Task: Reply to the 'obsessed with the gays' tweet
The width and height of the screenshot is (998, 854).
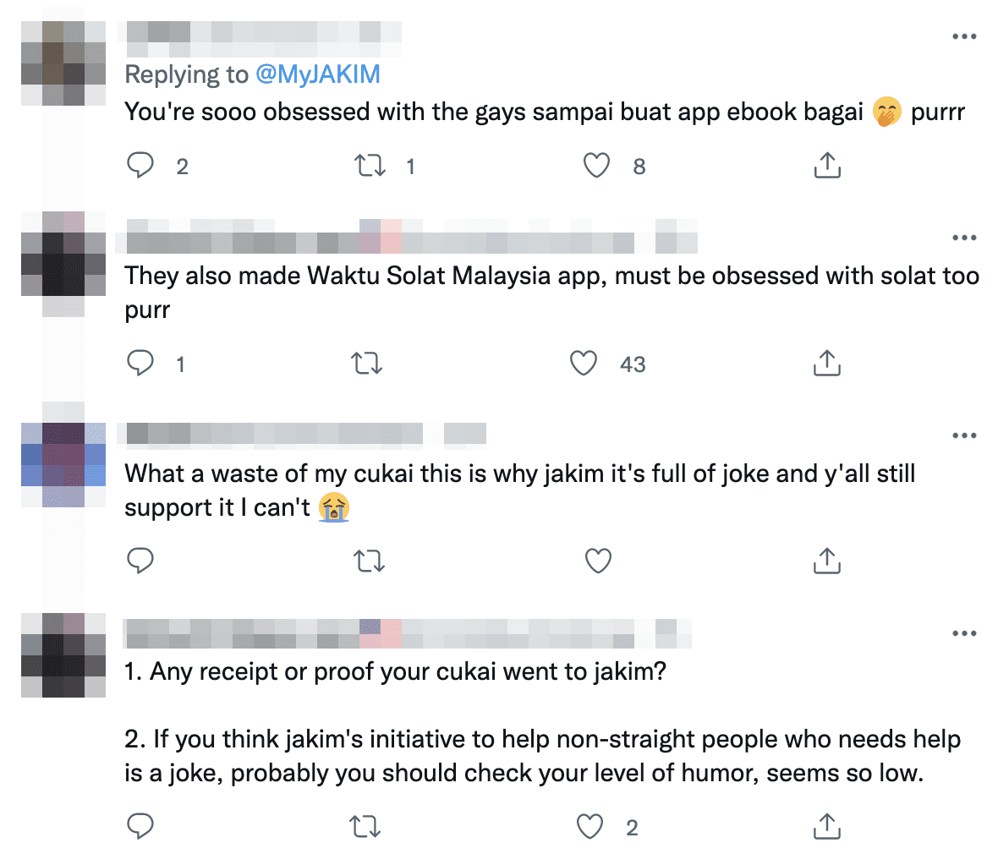Action: point(140,166)
